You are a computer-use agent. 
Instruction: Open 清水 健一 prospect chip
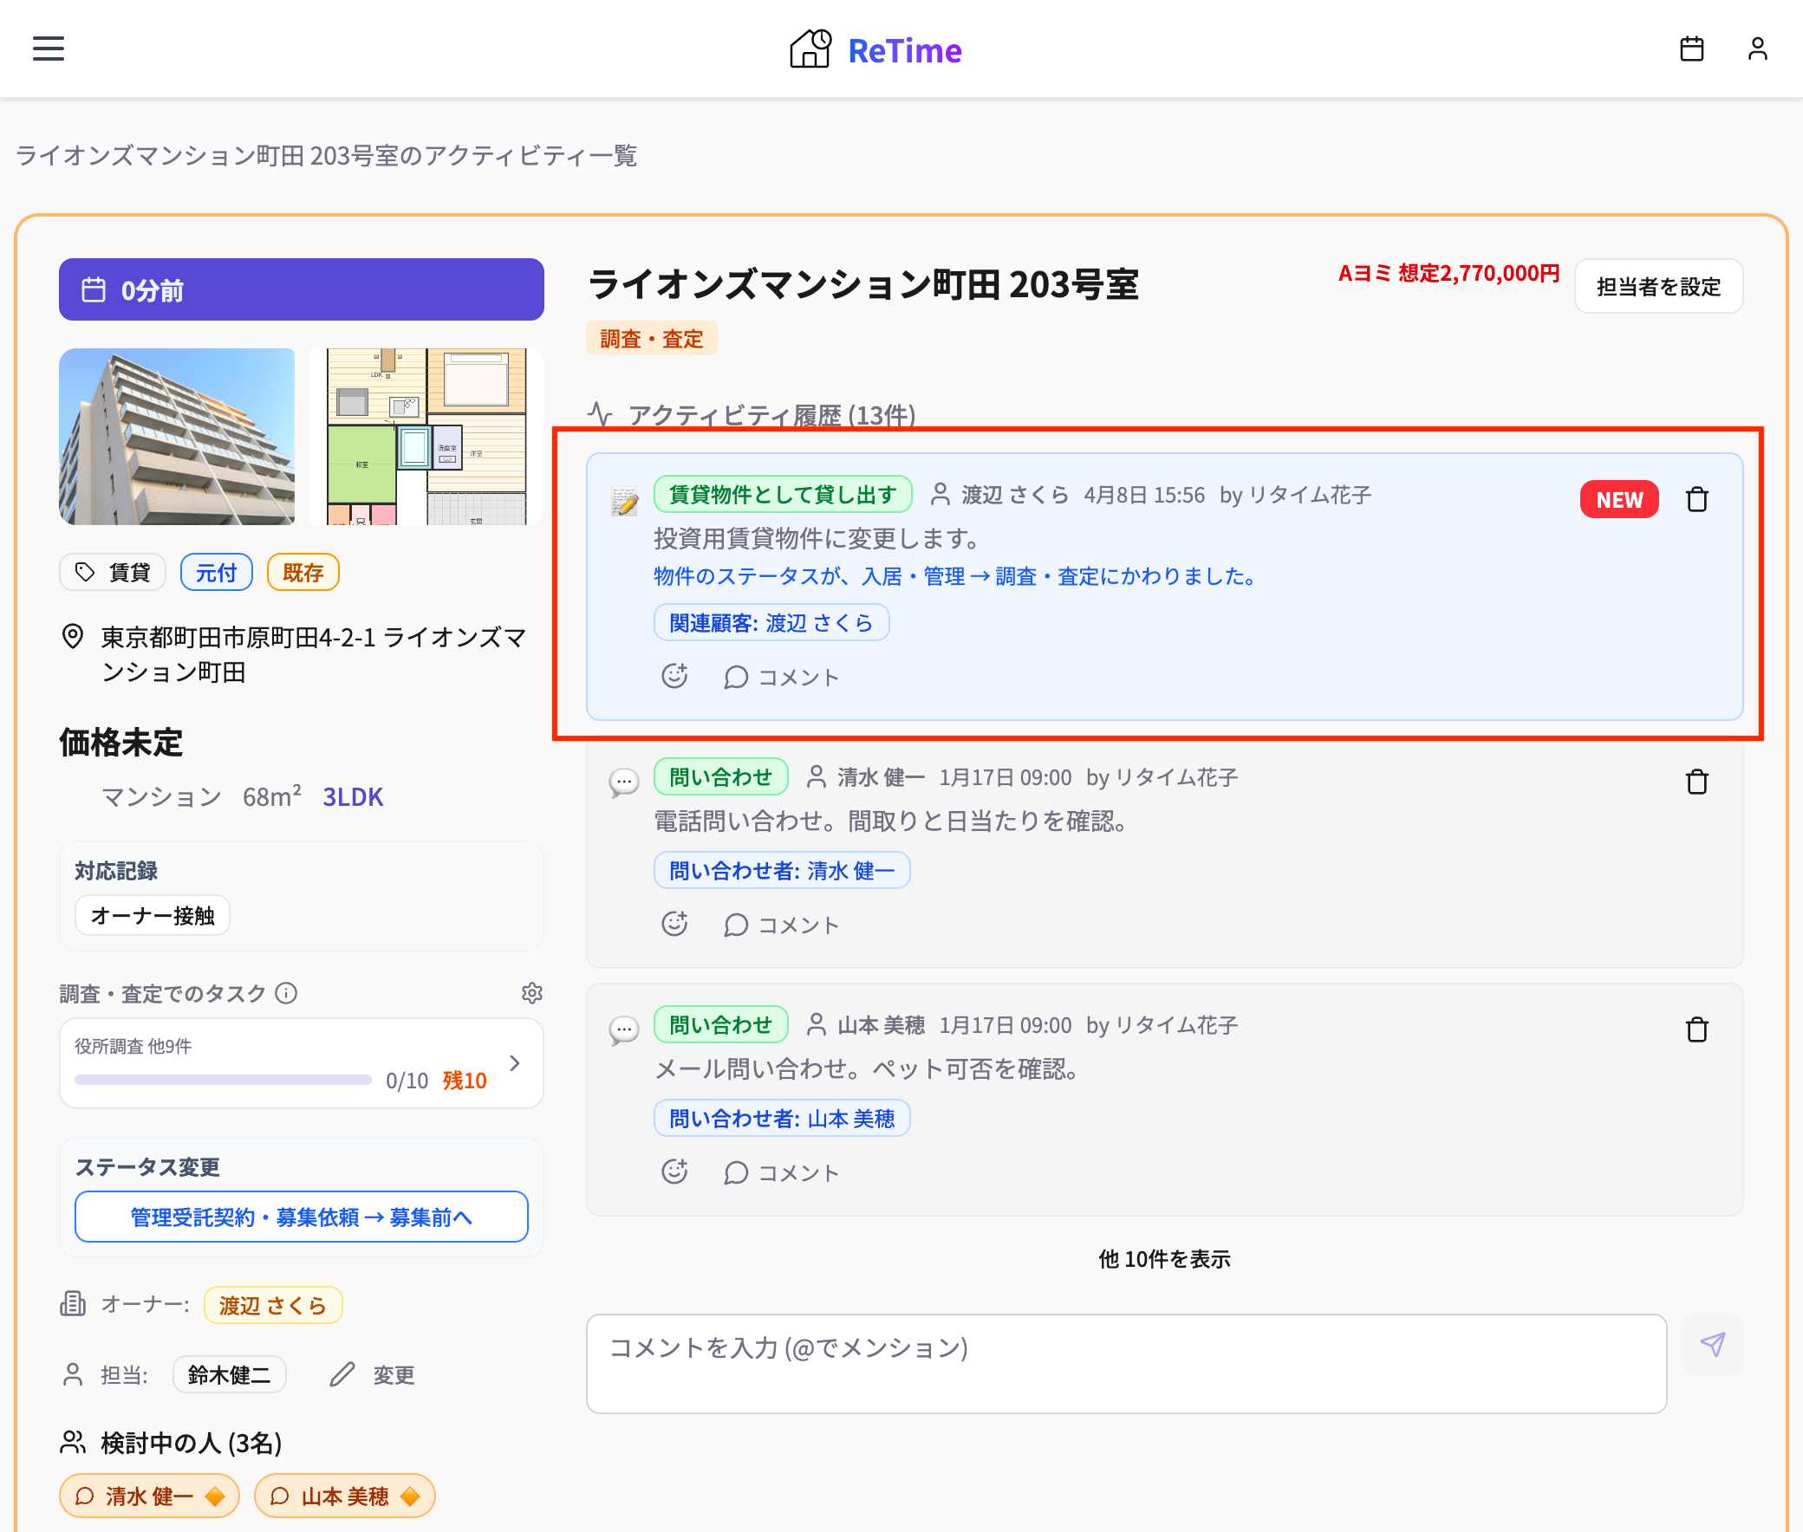coord(149,1496)
